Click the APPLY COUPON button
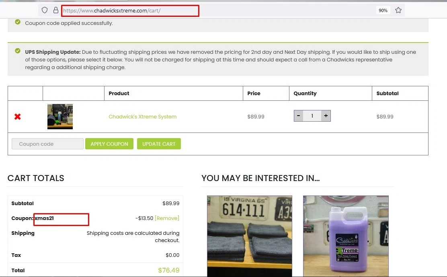This screenshot has width=447, height=277. click(x=109, y=144)
